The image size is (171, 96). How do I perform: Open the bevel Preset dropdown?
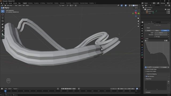point(157,39)
